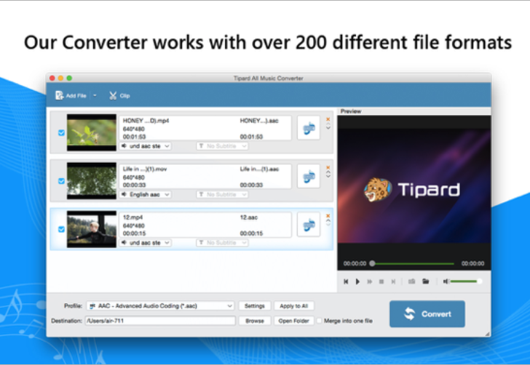Click the 12.aac output file name
Screen dimensions: 530x365
click(249, 217)
